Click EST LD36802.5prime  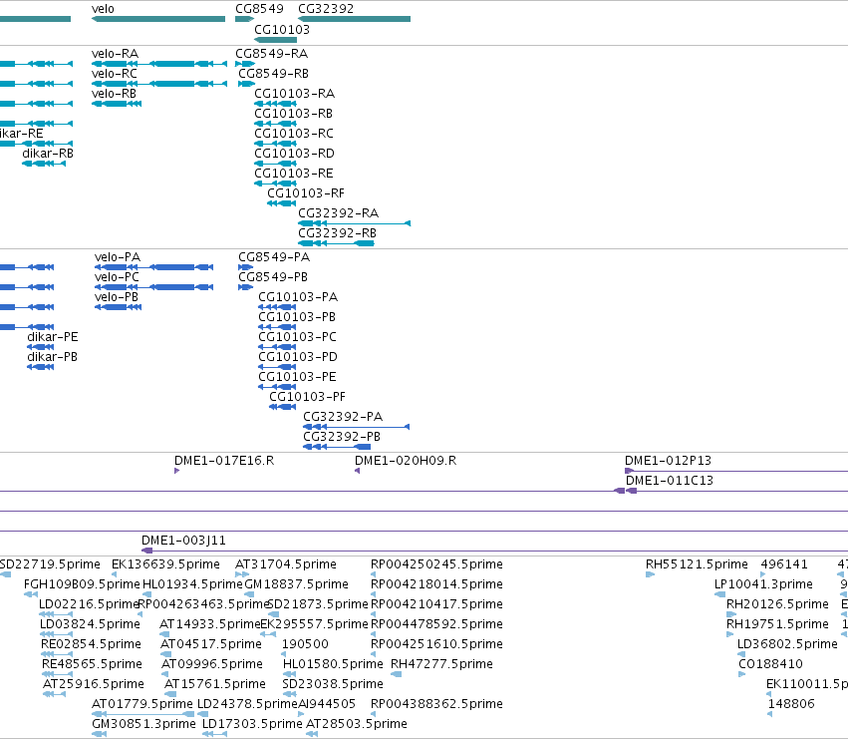point(741,654)
